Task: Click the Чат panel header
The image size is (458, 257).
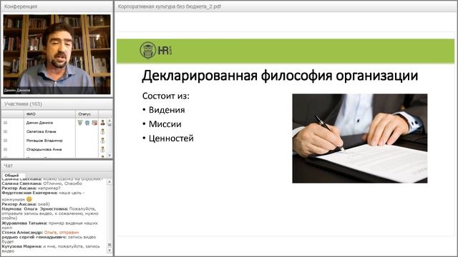Action: click(57, 166)
